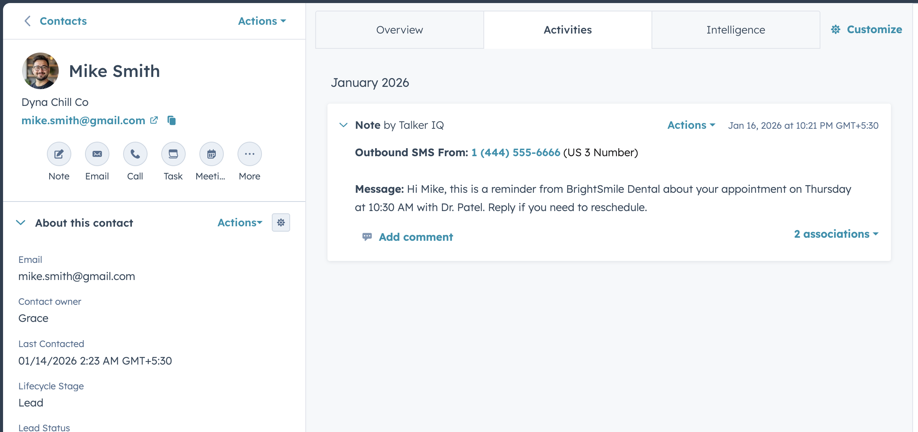The width and height of the screenshot is (918, 432).
Task: Create a Task for this contact
Action: pyautogui.click(x=173, y=154)
